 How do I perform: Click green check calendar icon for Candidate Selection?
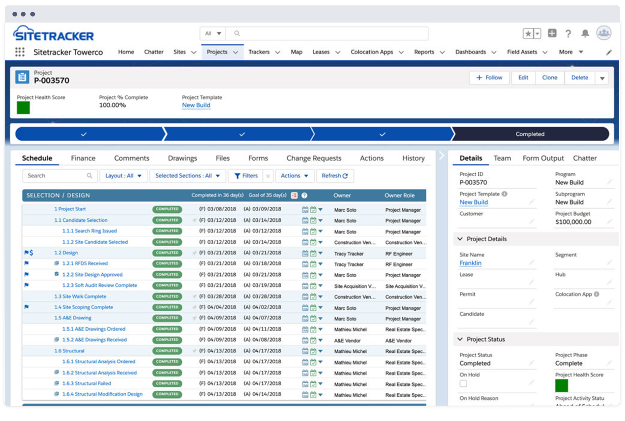[313, 220]
